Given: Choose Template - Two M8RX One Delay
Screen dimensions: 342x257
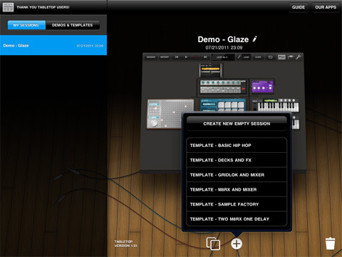Looking at the screenshot, I should tap(237, 219).
